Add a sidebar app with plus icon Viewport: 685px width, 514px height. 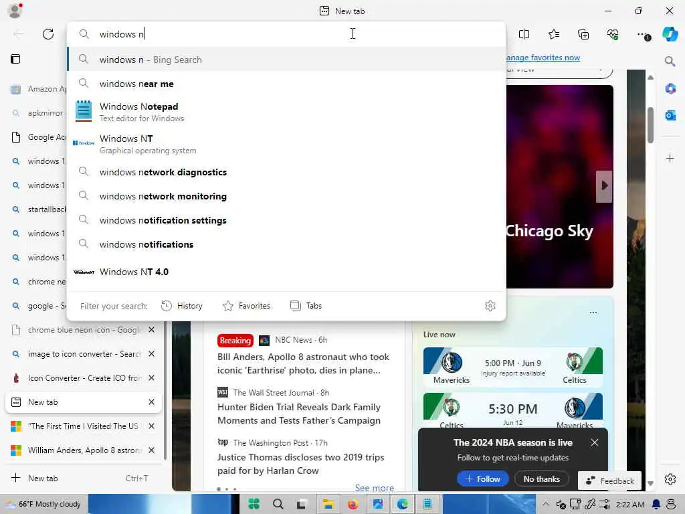670,158
